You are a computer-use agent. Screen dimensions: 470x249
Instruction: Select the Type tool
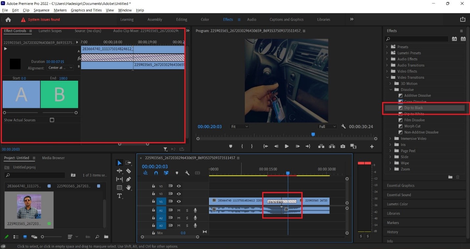(119, 196)
